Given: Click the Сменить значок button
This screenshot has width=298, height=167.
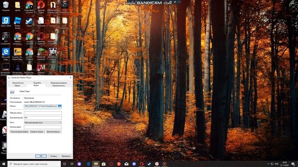Looking at the screenshot, I should [x=37, y=132].
